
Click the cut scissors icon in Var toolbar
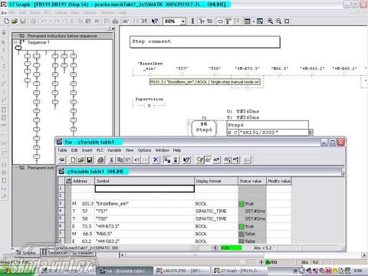111,160
